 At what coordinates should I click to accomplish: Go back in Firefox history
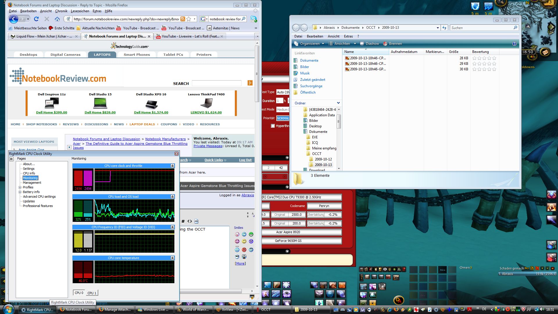[13, 19]
